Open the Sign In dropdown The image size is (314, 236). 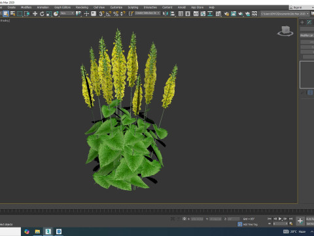click(302, 7)
